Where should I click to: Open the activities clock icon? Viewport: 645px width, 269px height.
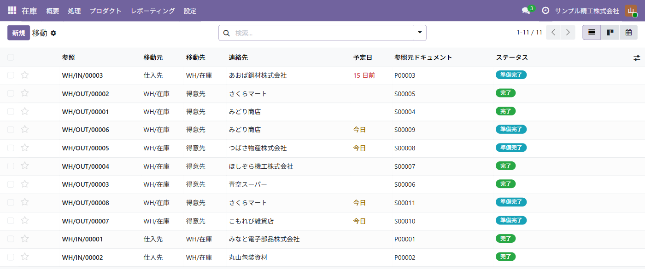pos(545,11)
